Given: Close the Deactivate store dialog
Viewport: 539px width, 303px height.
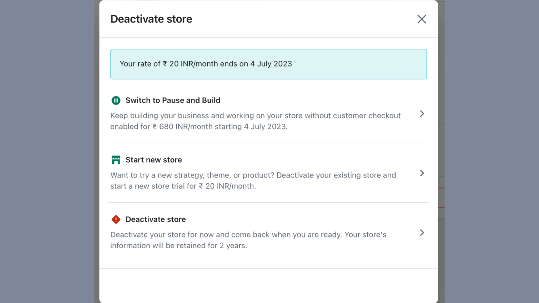Looking at the screenshot, I should tap(422, 19).
